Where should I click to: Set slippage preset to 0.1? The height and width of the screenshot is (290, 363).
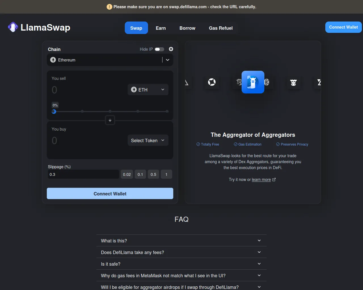pos(140,174)
